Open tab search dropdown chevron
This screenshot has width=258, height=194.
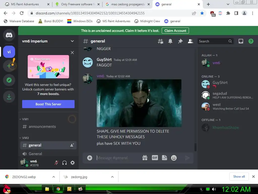click(x=228, y=4)
